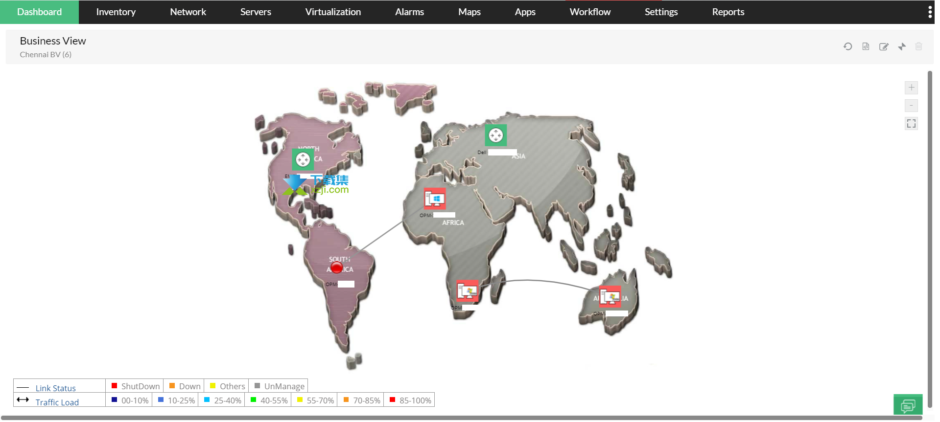Open the Maps tab
This screenshot has width=940, height=422.
click(x=469, y=12)
